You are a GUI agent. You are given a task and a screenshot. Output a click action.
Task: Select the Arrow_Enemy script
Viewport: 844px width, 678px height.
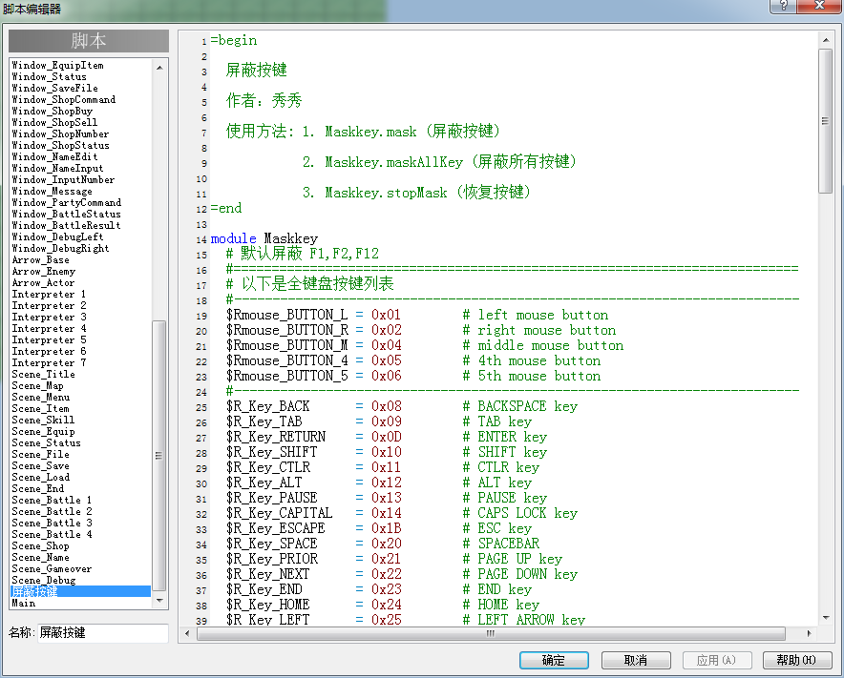(44, 272)
